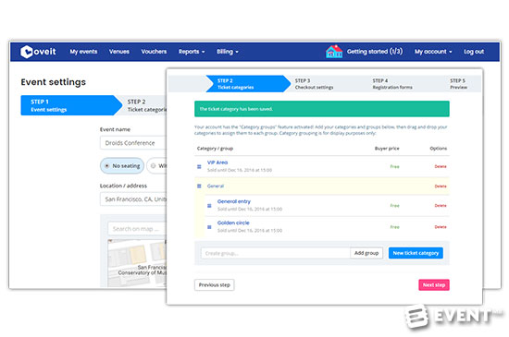Click the Free price for VIP Area
The width and height of the screenshot is (509, 337).
point(395,167)
